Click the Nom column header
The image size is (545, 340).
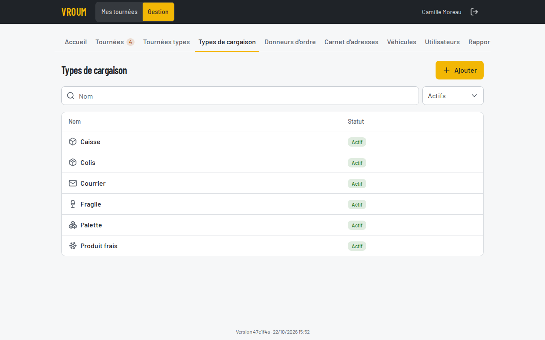point(75,122)
